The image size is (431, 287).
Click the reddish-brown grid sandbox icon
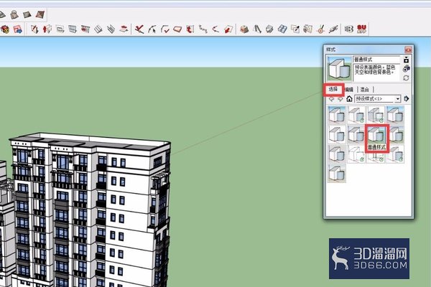[x=40, y=14]
